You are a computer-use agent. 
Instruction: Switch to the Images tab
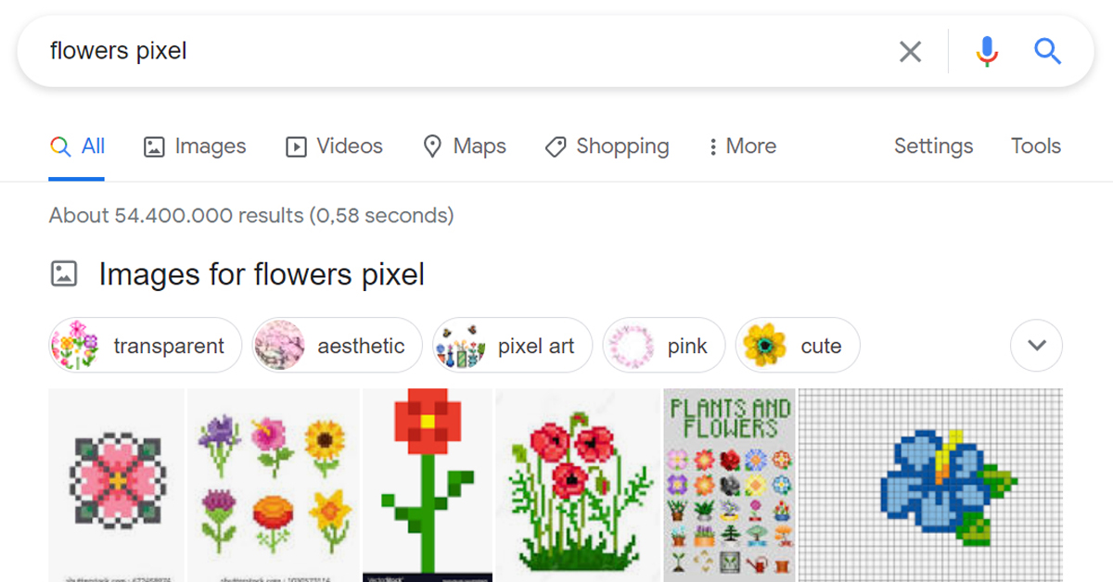[x=195, y=146]
